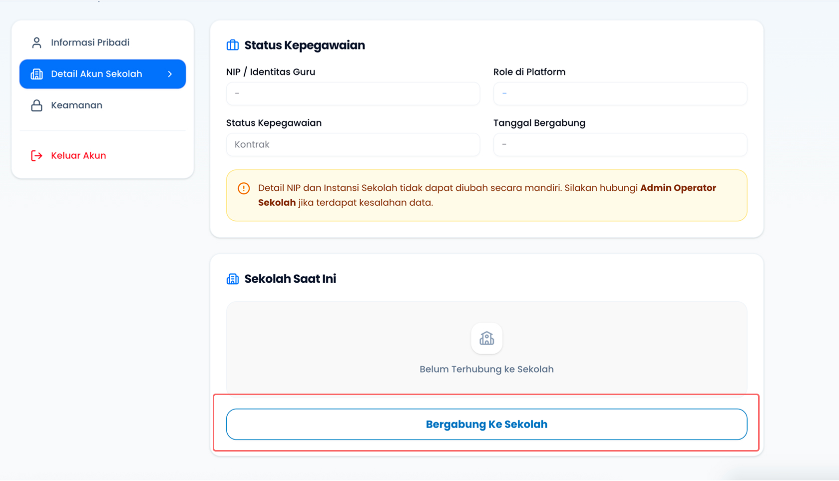Click the briefcase icon by Status Kepegawaian heading

(233, 45)
